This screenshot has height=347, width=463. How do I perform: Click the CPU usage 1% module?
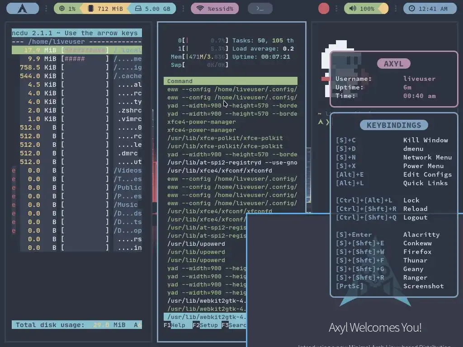point(67,9)
